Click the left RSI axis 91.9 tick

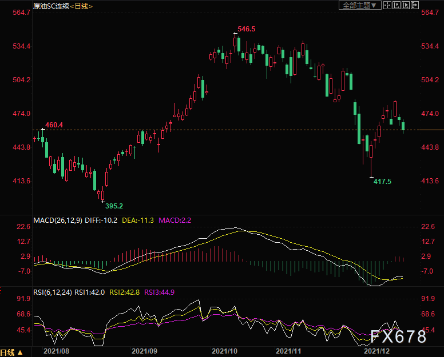tap(23, 299)
